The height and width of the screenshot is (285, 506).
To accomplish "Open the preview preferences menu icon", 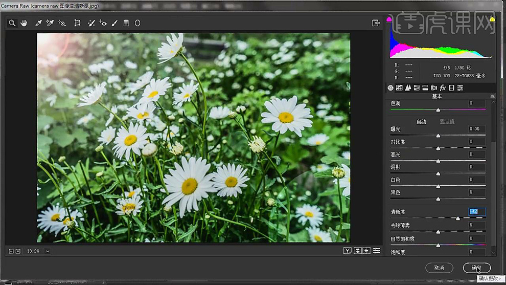I will tap(377, 251).
